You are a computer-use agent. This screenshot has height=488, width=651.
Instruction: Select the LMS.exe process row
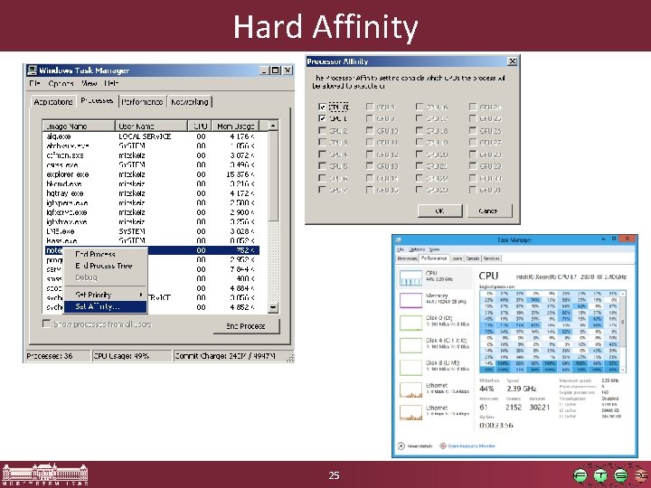pos(151,231)
